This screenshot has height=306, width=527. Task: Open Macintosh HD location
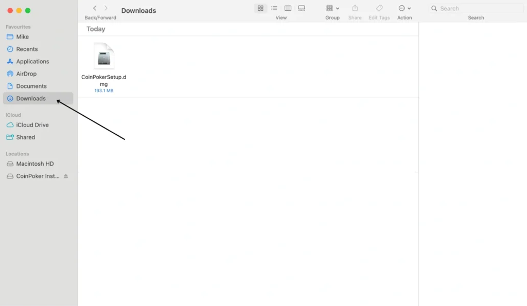(x=34, y=164)
